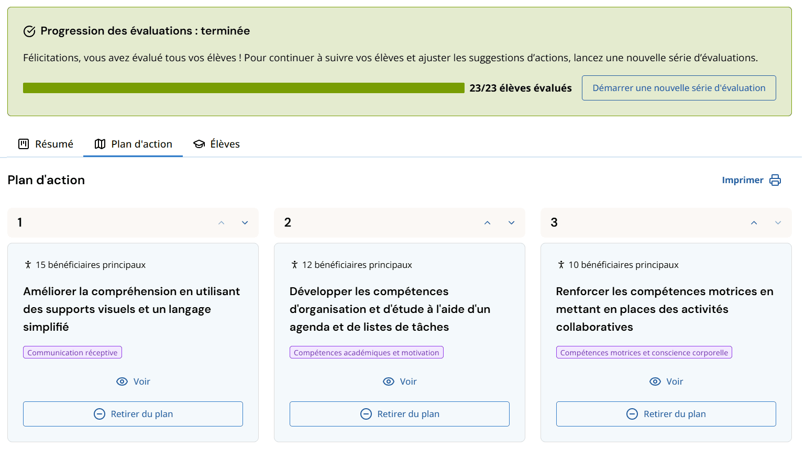Screen dimensions: 805x449
Task: Click the green 23/23 progress bar
Action: [x=244, y=88]
